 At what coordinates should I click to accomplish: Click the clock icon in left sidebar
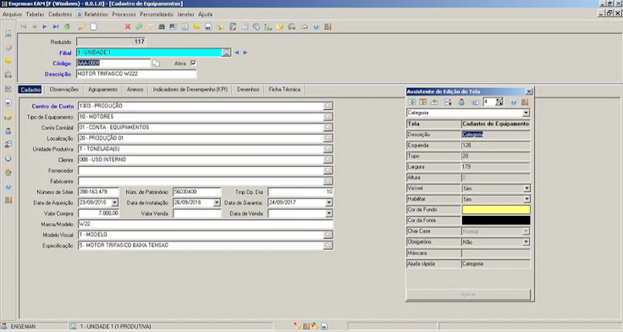[8, 158]
